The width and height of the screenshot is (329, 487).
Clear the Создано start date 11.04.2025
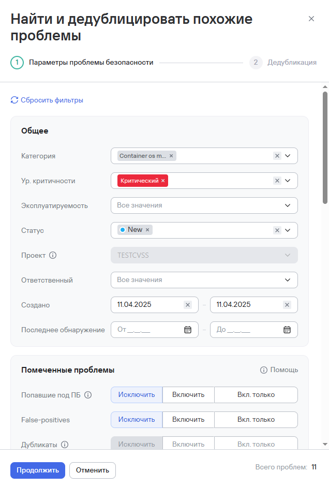(x=187, y=305)
